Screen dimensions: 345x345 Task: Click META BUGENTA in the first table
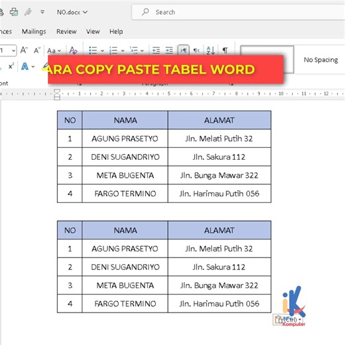point(125,175)
